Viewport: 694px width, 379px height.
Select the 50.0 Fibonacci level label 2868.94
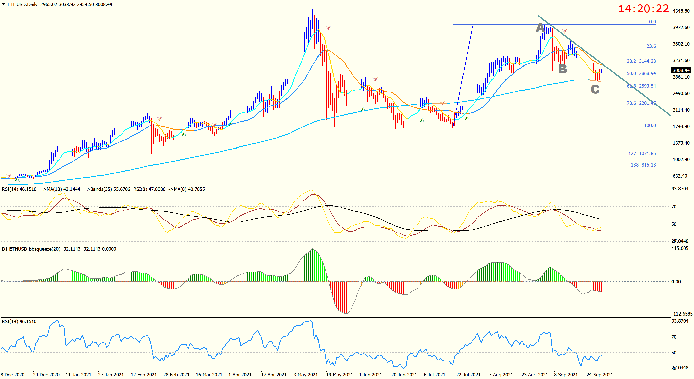[x=641, y=73]
